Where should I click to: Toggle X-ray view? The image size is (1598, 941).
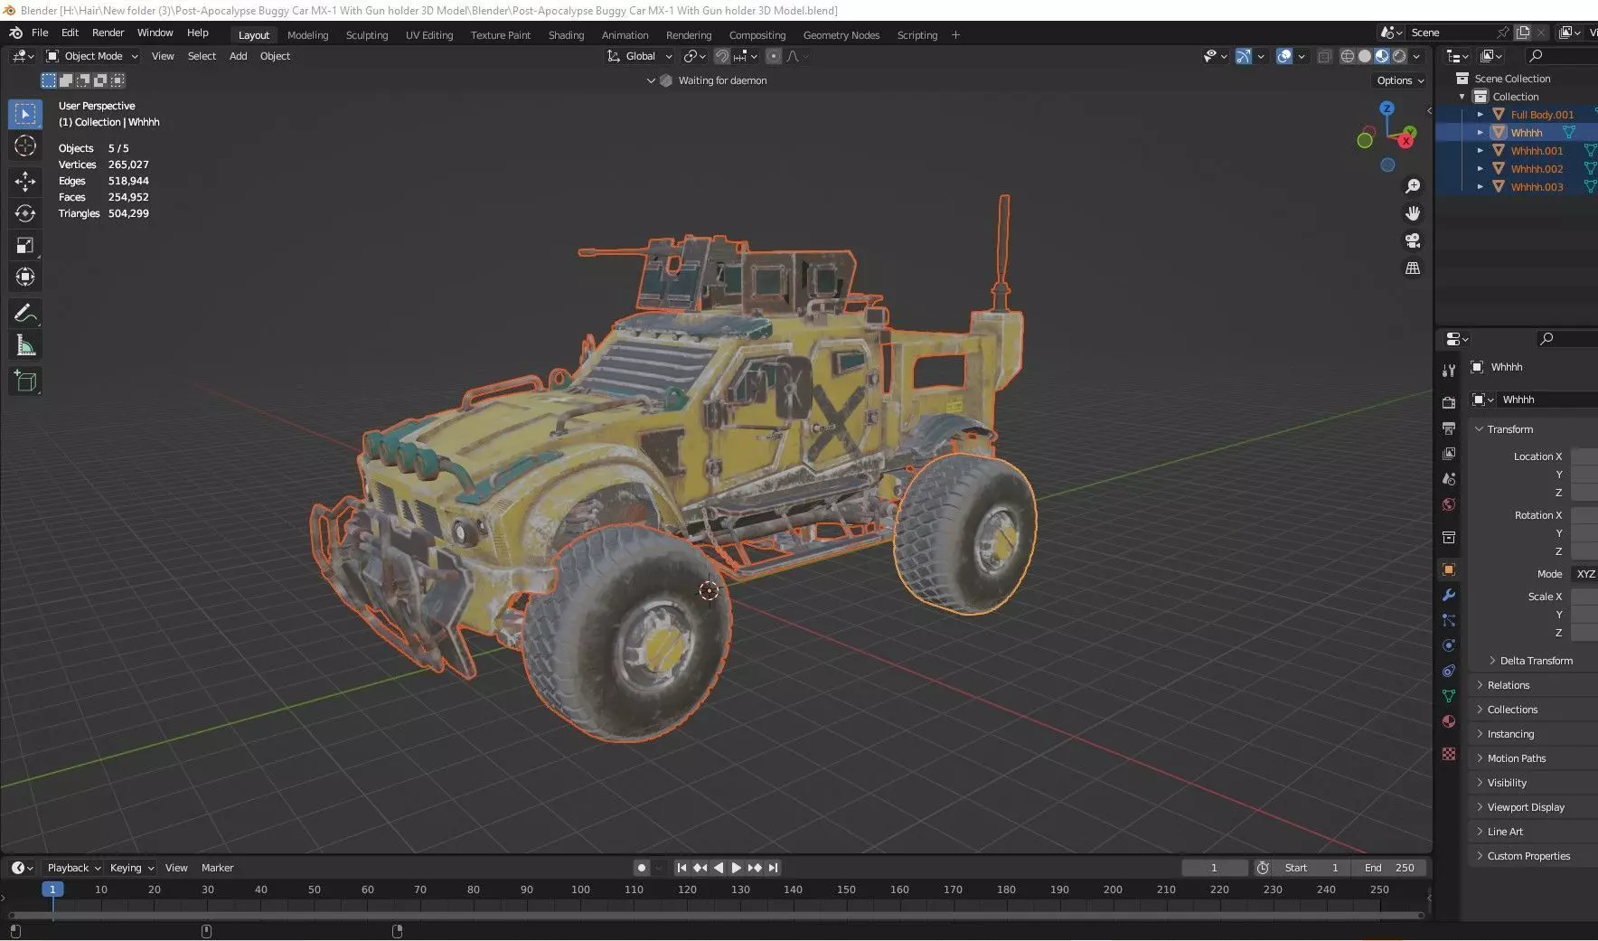pos(1324,56)
